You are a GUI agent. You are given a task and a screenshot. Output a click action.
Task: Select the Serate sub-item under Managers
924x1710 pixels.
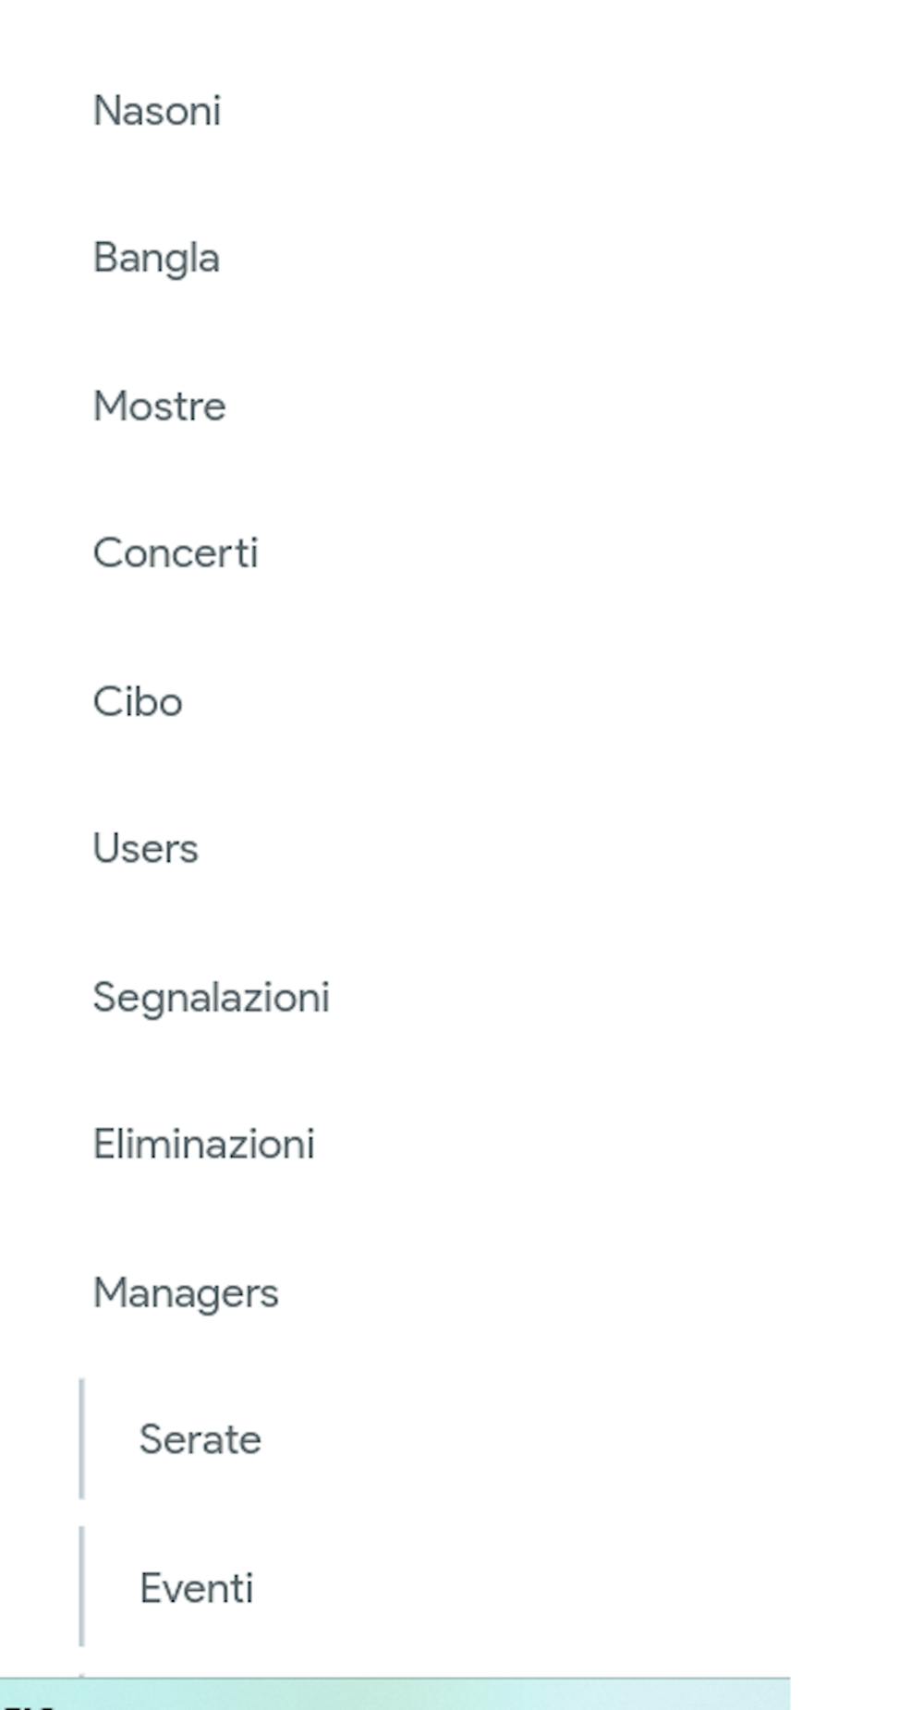200,1439
